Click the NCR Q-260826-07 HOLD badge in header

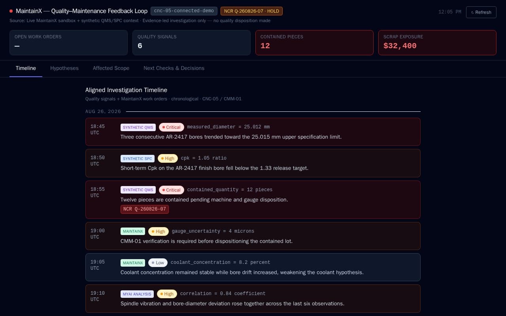[x=251, y=11]
